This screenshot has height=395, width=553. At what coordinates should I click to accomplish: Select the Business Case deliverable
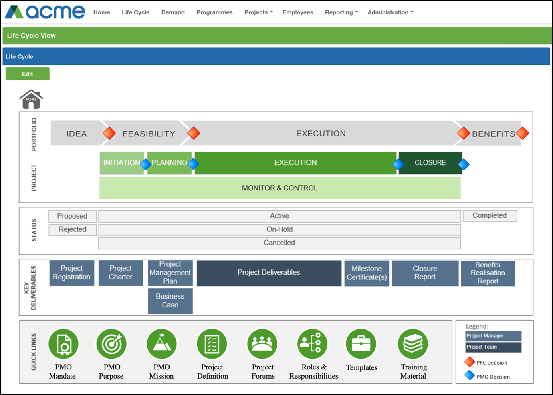(x=170, y=301)
